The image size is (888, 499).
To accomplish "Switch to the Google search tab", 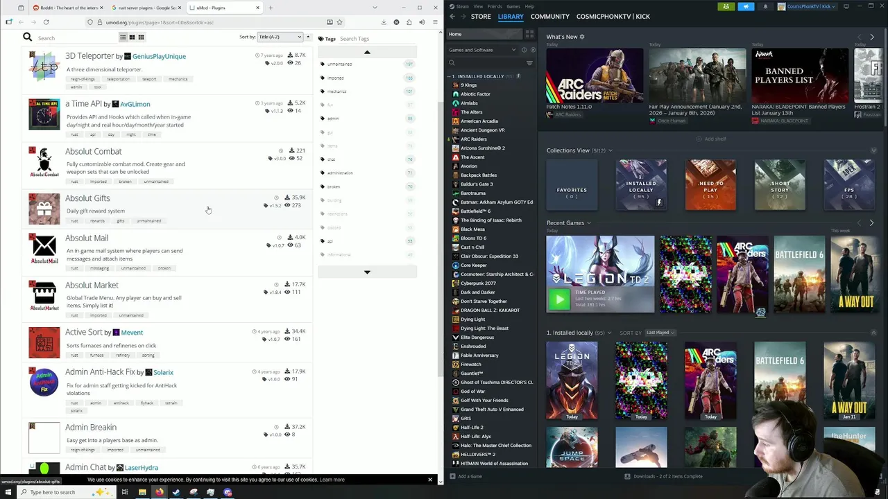I will (x=145, y=8).
